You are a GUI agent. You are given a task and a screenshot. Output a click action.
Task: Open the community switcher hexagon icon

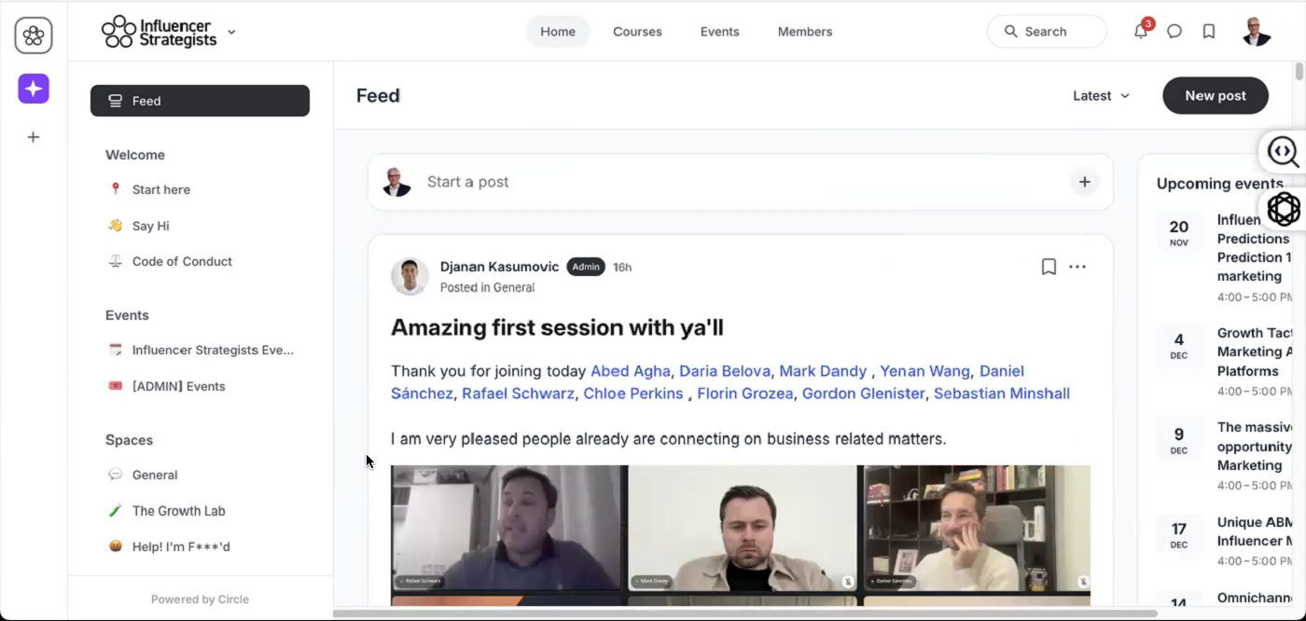click(34, 35)
